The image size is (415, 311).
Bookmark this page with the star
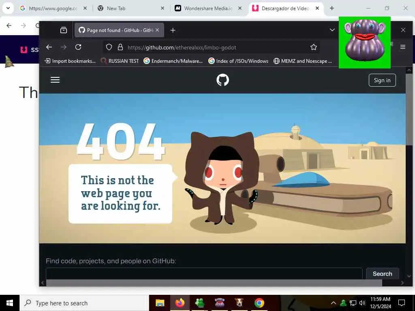(x=314, y=47)
